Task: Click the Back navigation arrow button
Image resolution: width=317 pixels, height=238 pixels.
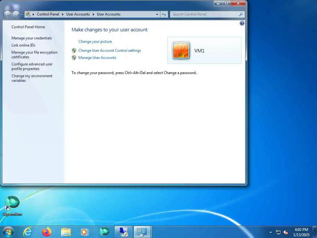Action: coord(7,14)
